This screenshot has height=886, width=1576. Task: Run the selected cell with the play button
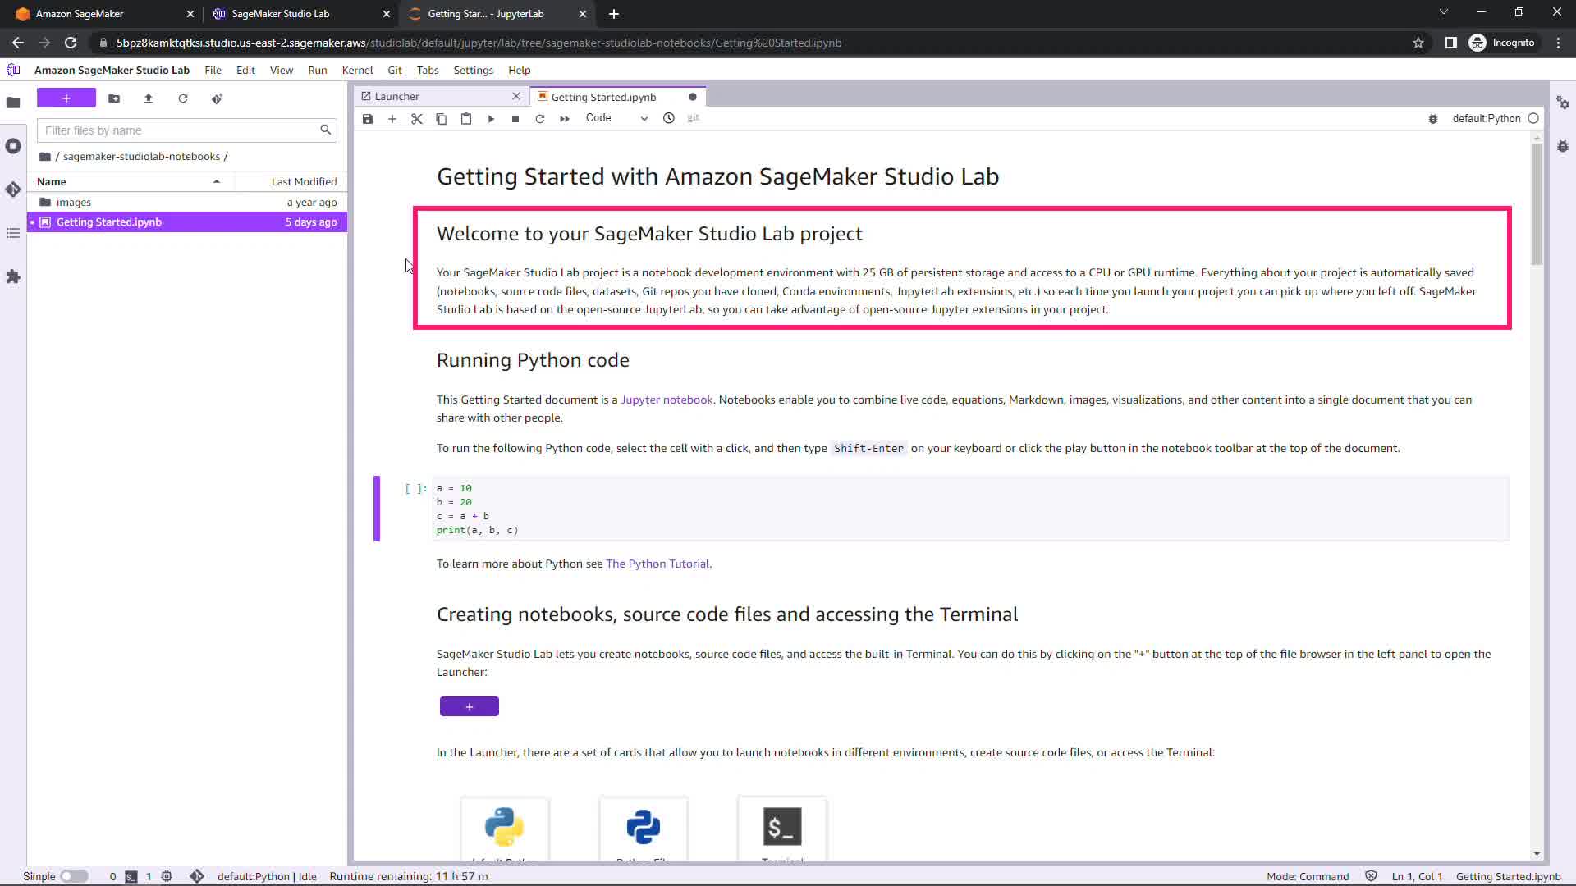point(491,119)
